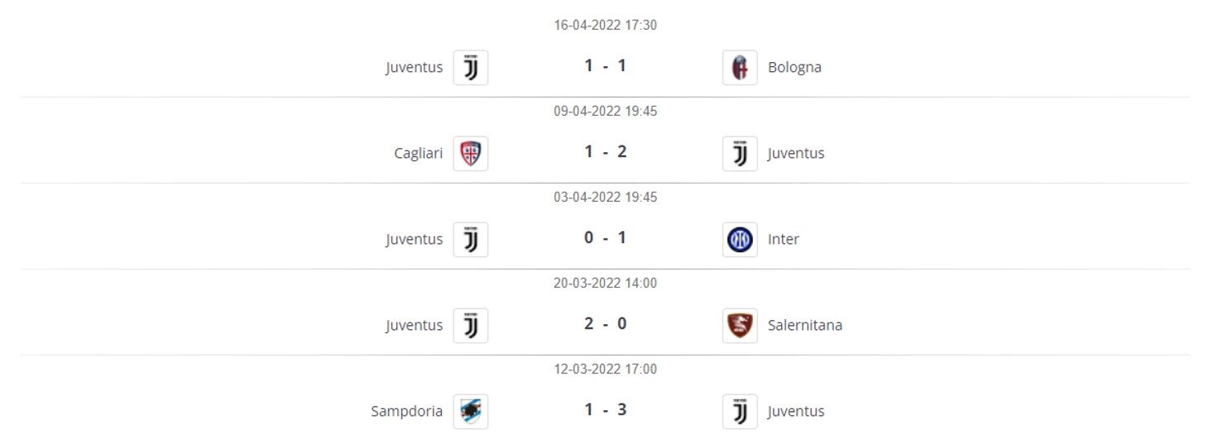This screenshot has width=1208, height=439.
Task: Select the 1 - 3 Sampdoria vs Juventus score
Action: click(605, 410)
